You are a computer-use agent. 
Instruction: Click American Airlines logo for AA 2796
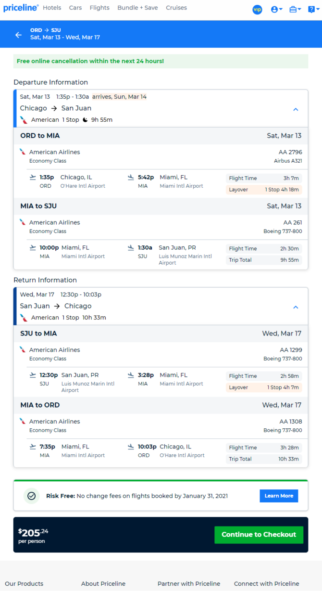point(23,152)
